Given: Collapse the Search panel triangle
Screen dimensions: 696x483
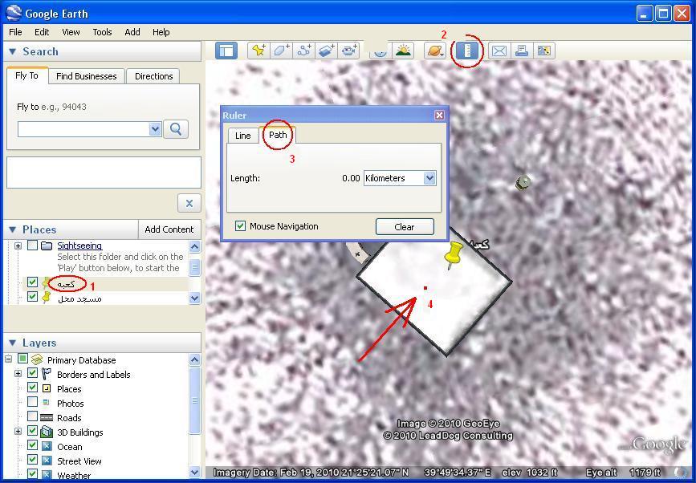Looking at the screenshot, I should click(x=12, y=51).
